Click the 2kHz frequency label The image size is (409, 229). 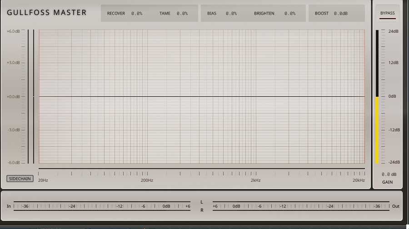[x=255, y=180]
